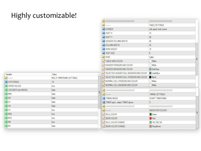Click the ROW HEIGHT integer icon
Image resolution: width=201 pixels, height=151 pixels.
[104, 49]
